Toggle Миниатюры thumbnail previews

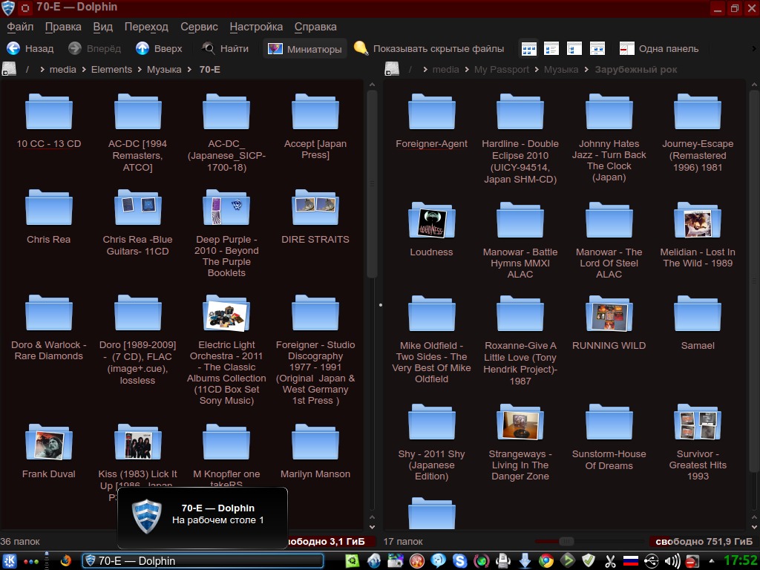(305, 48)
